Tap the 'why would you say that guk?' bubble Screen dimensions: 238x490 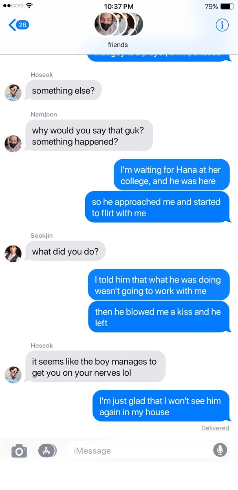point(88,136)
